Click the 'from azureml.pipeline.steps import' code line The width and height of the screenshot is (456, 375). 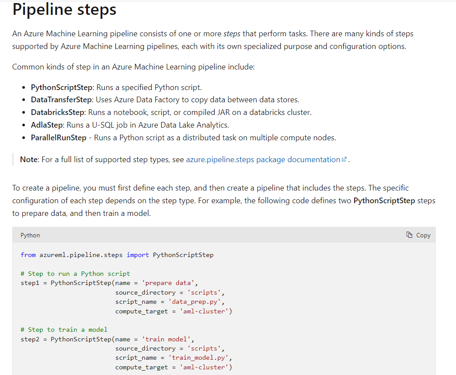(117, 255)
